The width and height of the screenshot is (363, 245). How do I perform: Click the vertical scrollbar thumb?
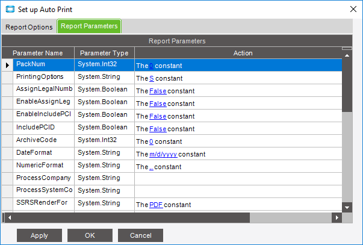[x=347, y=85]
